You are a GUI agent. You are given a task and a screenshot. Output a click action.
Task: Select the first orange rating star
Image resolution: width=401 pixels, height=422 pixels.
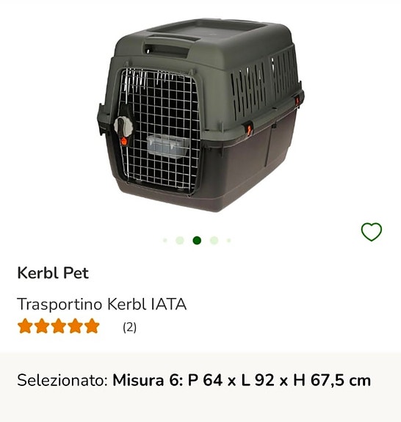pos(25,326)
